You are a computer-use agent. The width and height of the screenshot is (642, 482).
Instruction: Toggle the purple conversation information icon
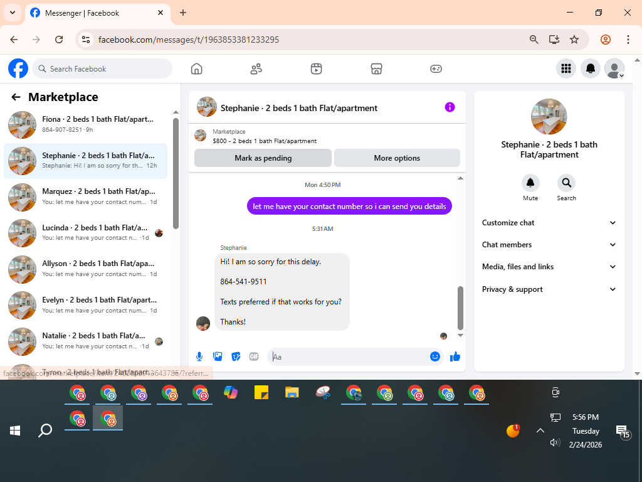(450, 107)
